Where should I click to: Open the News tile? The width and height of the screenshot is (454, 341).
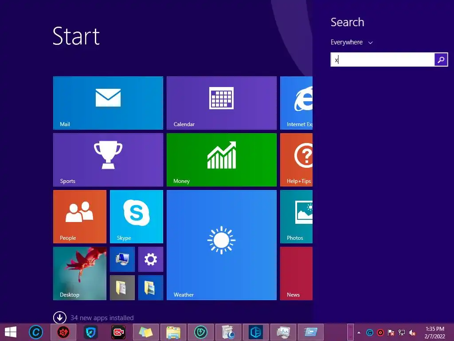296,274
